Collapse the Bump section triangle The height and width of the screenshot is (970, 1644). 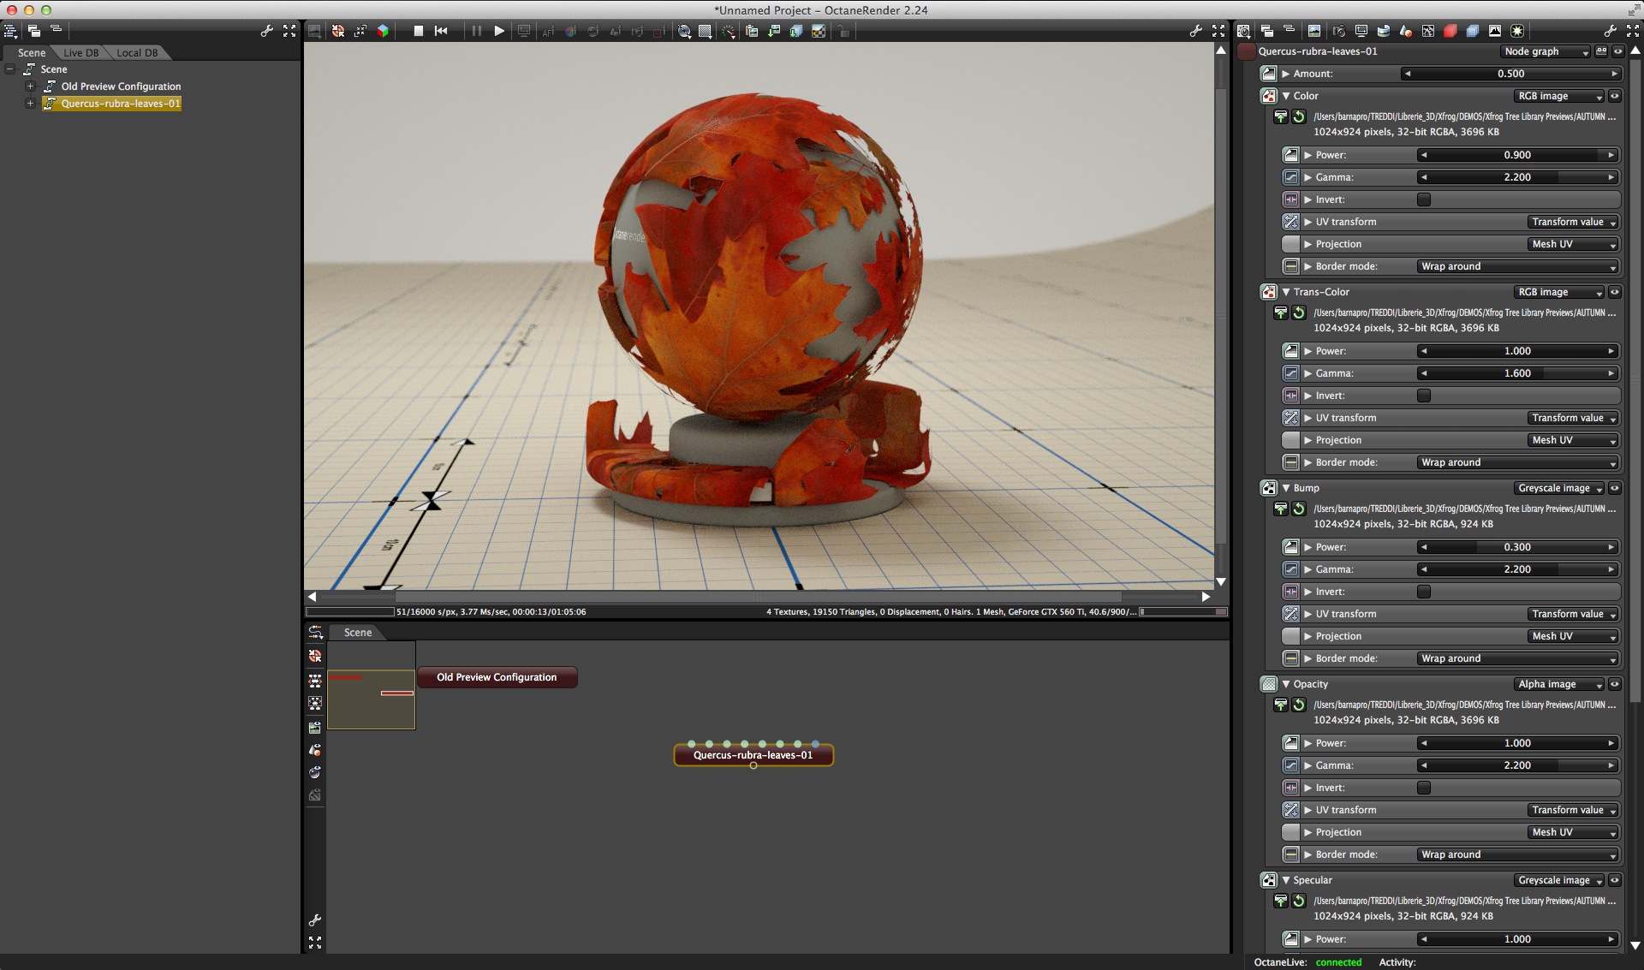click(x=1286, y=488)
